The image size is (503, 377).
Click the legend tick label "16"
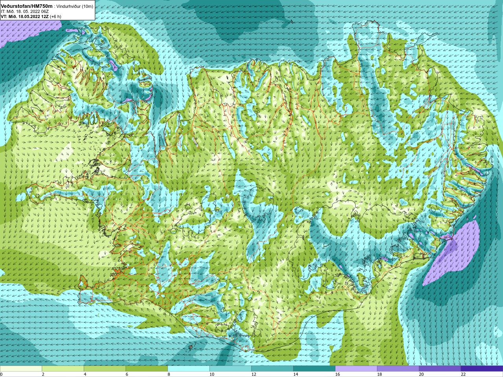[x=338, y=374]
